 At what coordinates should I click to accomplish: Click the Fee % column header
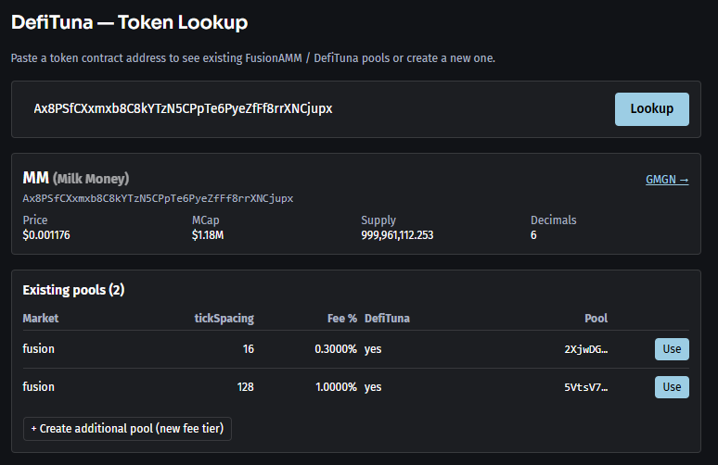[342, 319]
